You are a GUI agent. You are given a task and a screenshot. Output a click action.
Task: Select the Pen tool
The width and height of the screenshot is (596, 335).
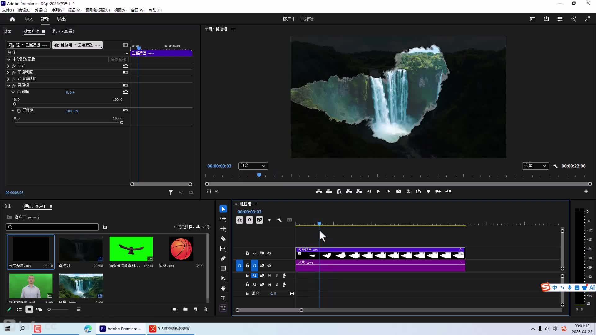[223, 258]
